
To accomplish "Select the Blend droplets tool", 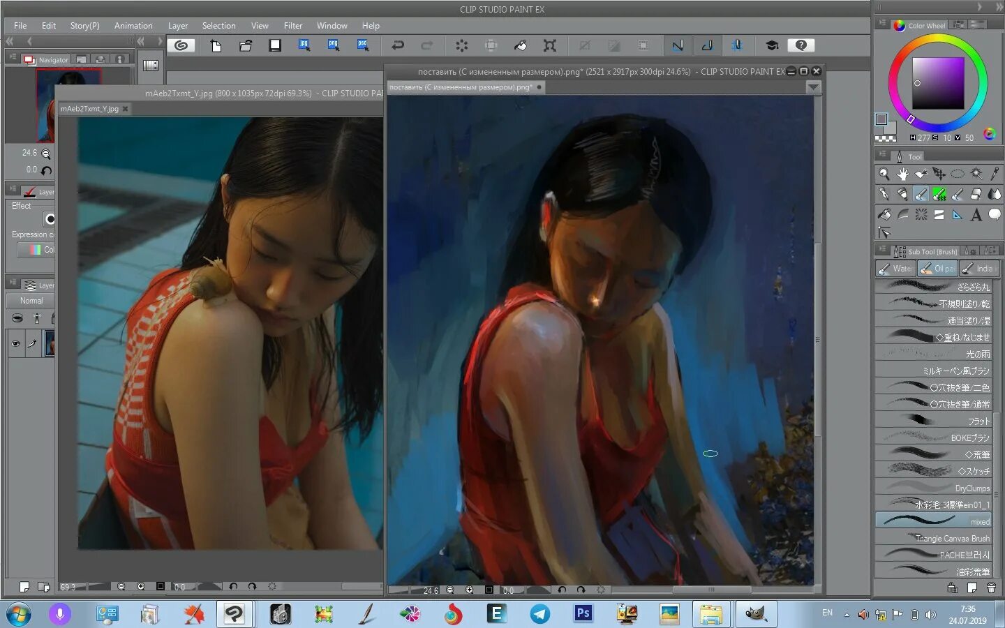I will [995, 194].
